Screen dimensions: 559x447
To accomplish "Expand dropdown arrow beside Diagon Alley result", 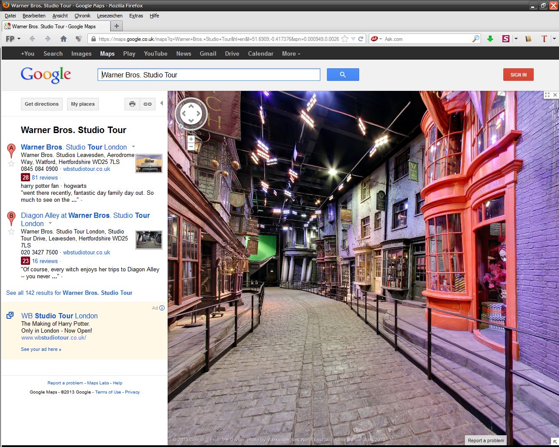I will [x=50, y=223].
